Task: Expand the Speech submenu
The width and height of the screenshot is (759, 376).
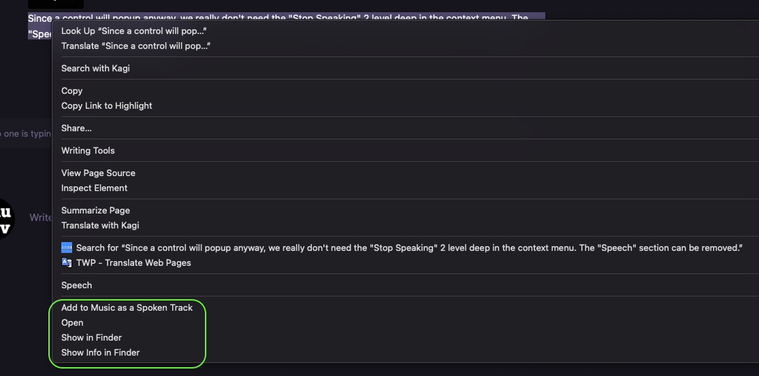Action: pos(76,286)
